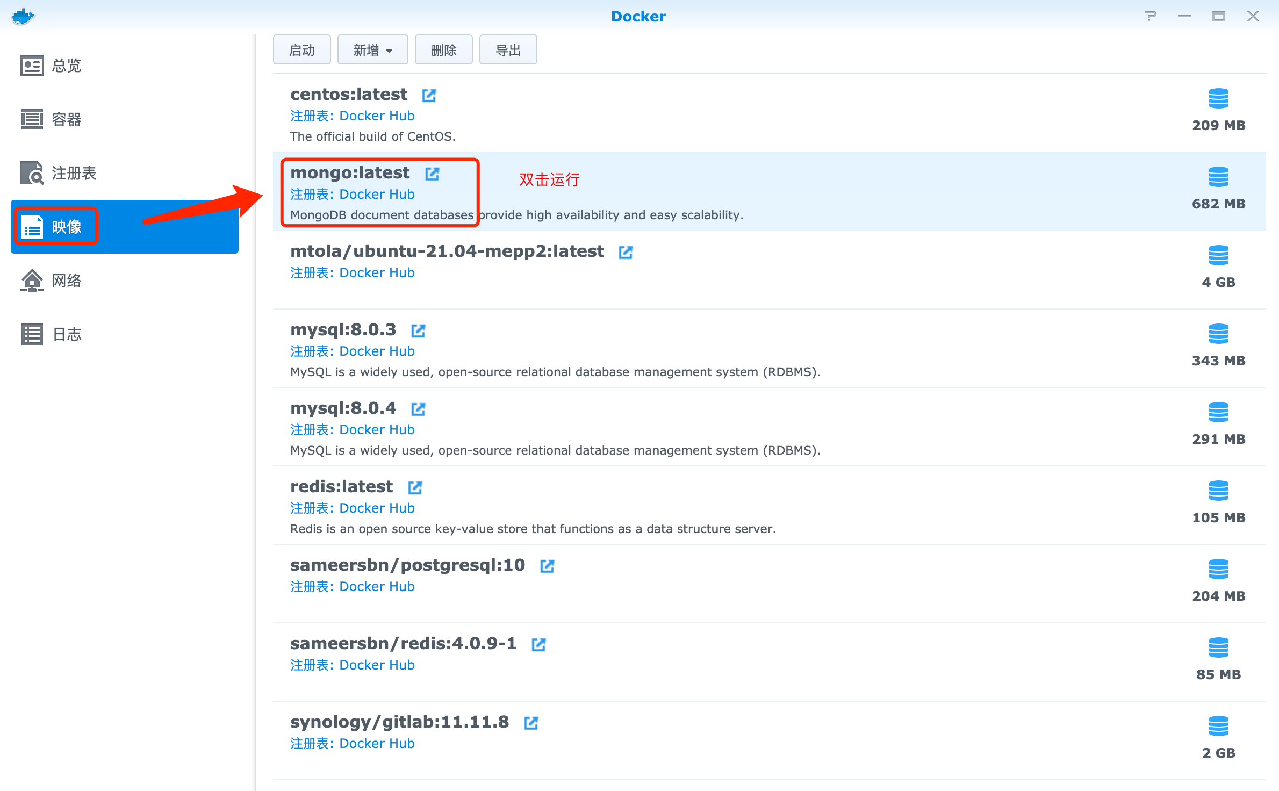Click the 启动 launch button
Screen dimensions: 1279x791
[301, 50]
